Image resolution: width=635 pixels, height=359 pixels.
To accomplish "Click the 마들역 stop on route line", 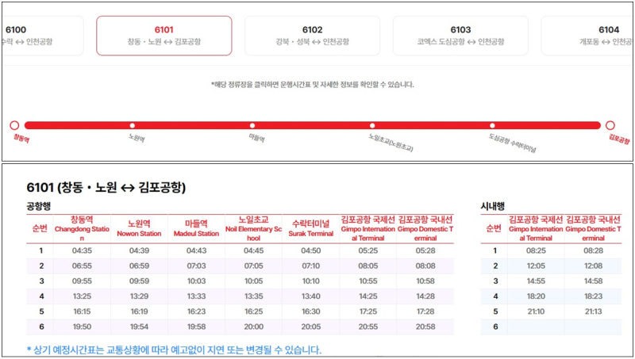I will click(x=252, y=126).
